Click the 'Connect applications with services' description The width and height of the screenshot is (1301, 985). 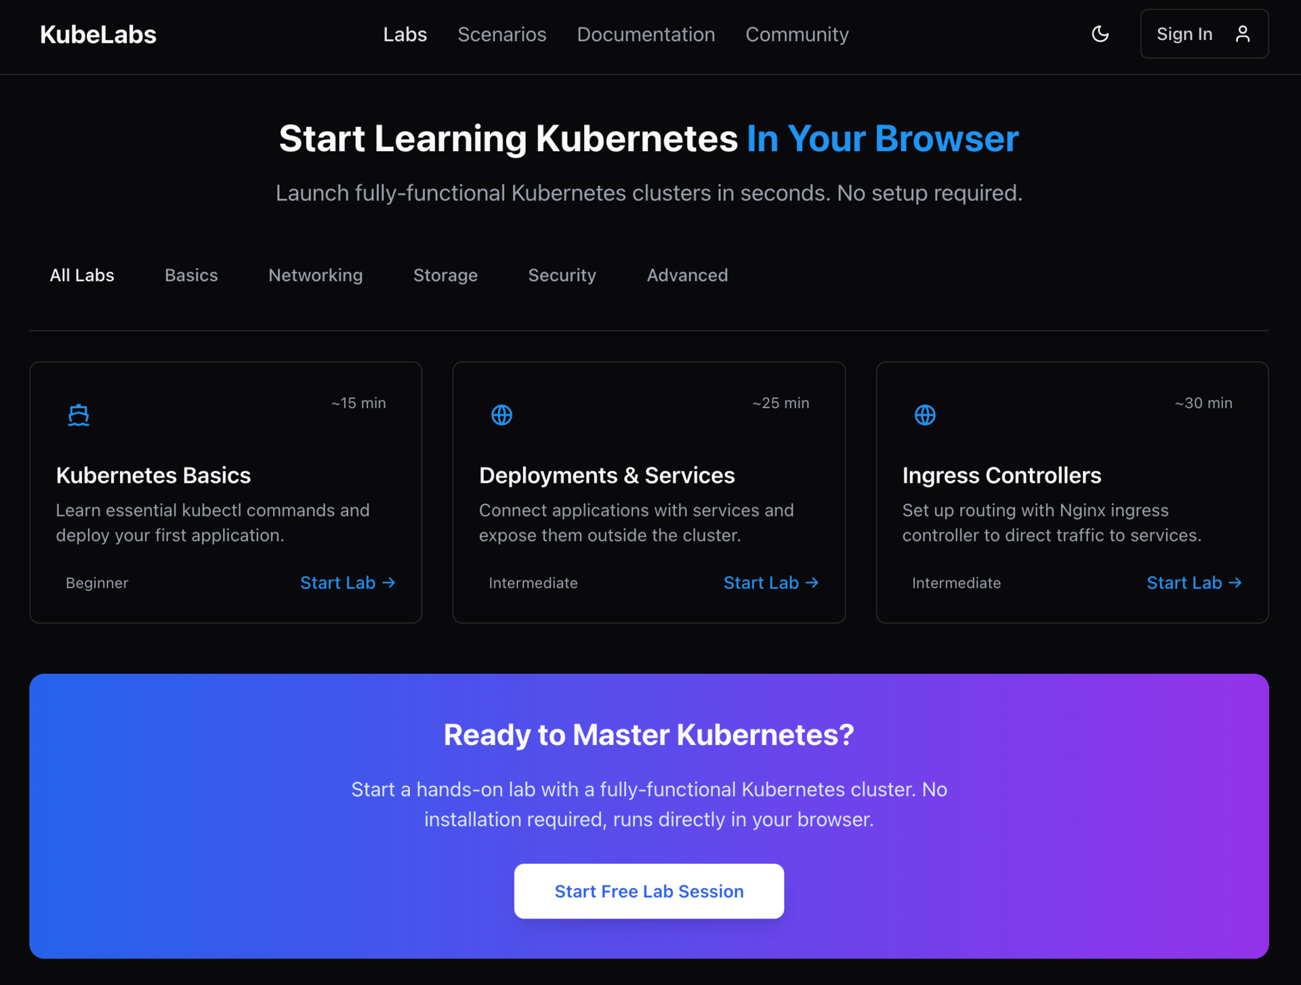pyautogui.click(x=636, y=523)
